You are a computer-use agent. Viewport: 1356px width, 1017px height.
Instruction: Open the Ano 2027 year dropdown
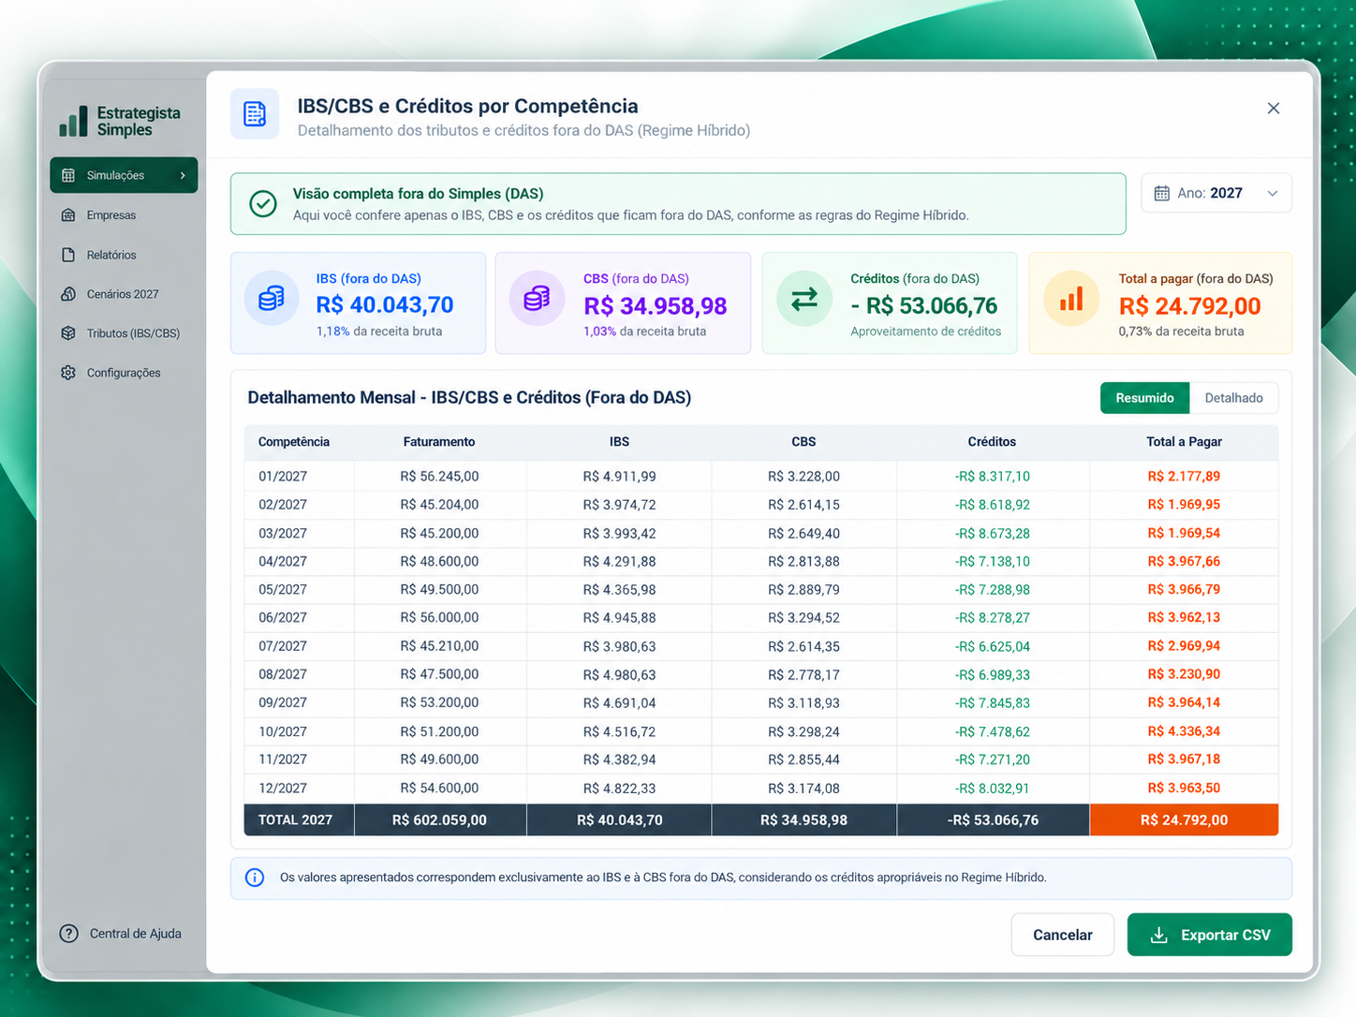(1216, 193)
